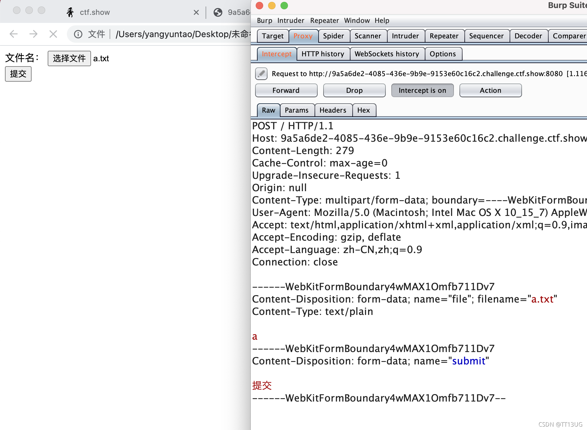Click the site info circle icon
Viewport: 587px width, 430px height.
tap(78, 34)
